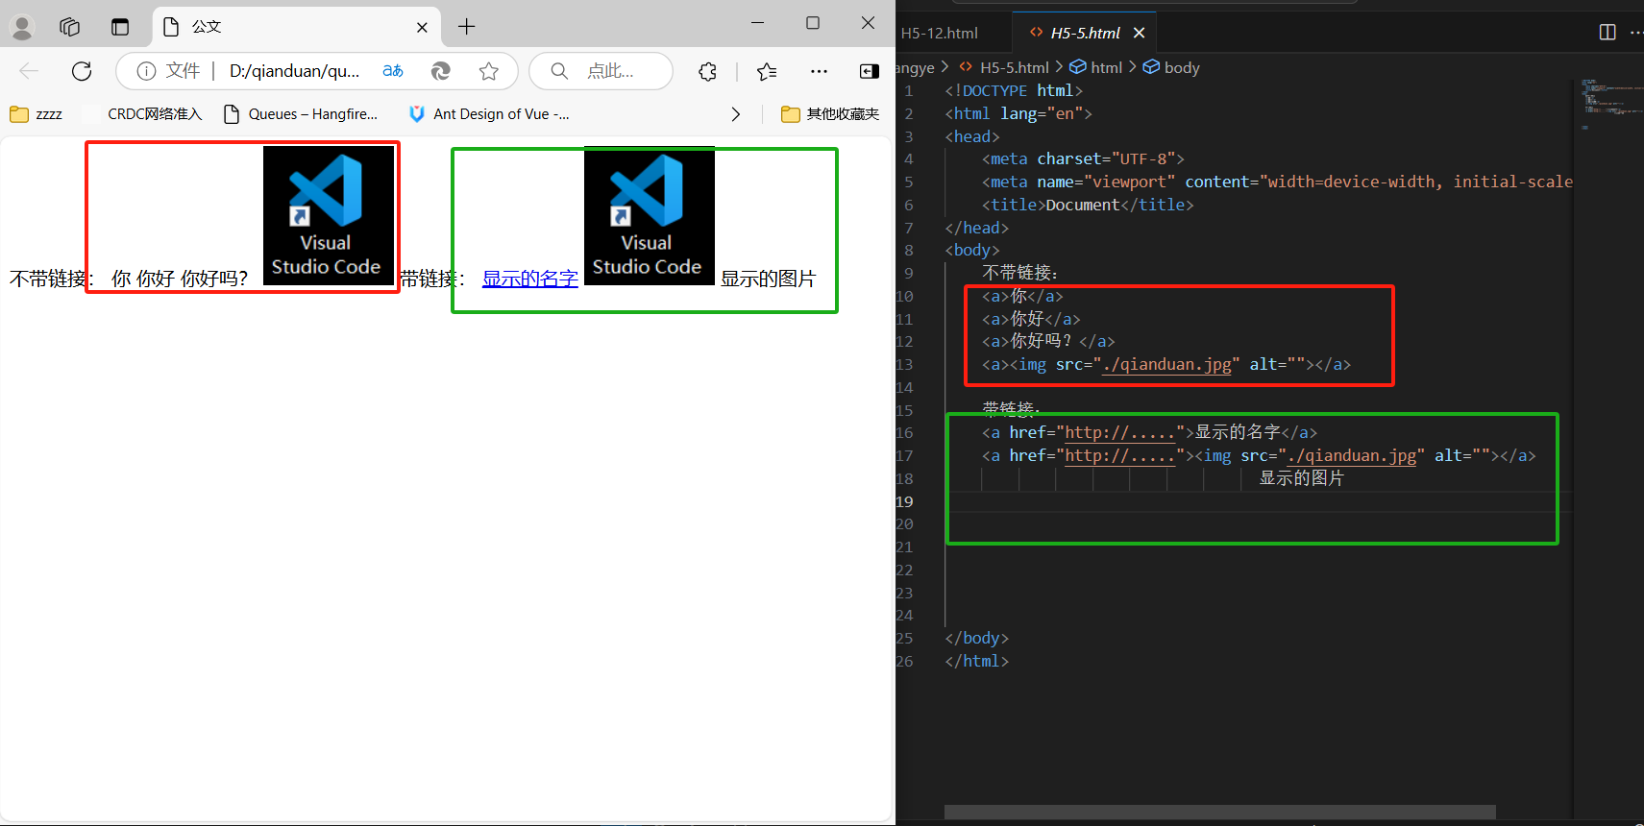Click the unlinked Visual Studio Code image
1644x826 pixels.
329,216
